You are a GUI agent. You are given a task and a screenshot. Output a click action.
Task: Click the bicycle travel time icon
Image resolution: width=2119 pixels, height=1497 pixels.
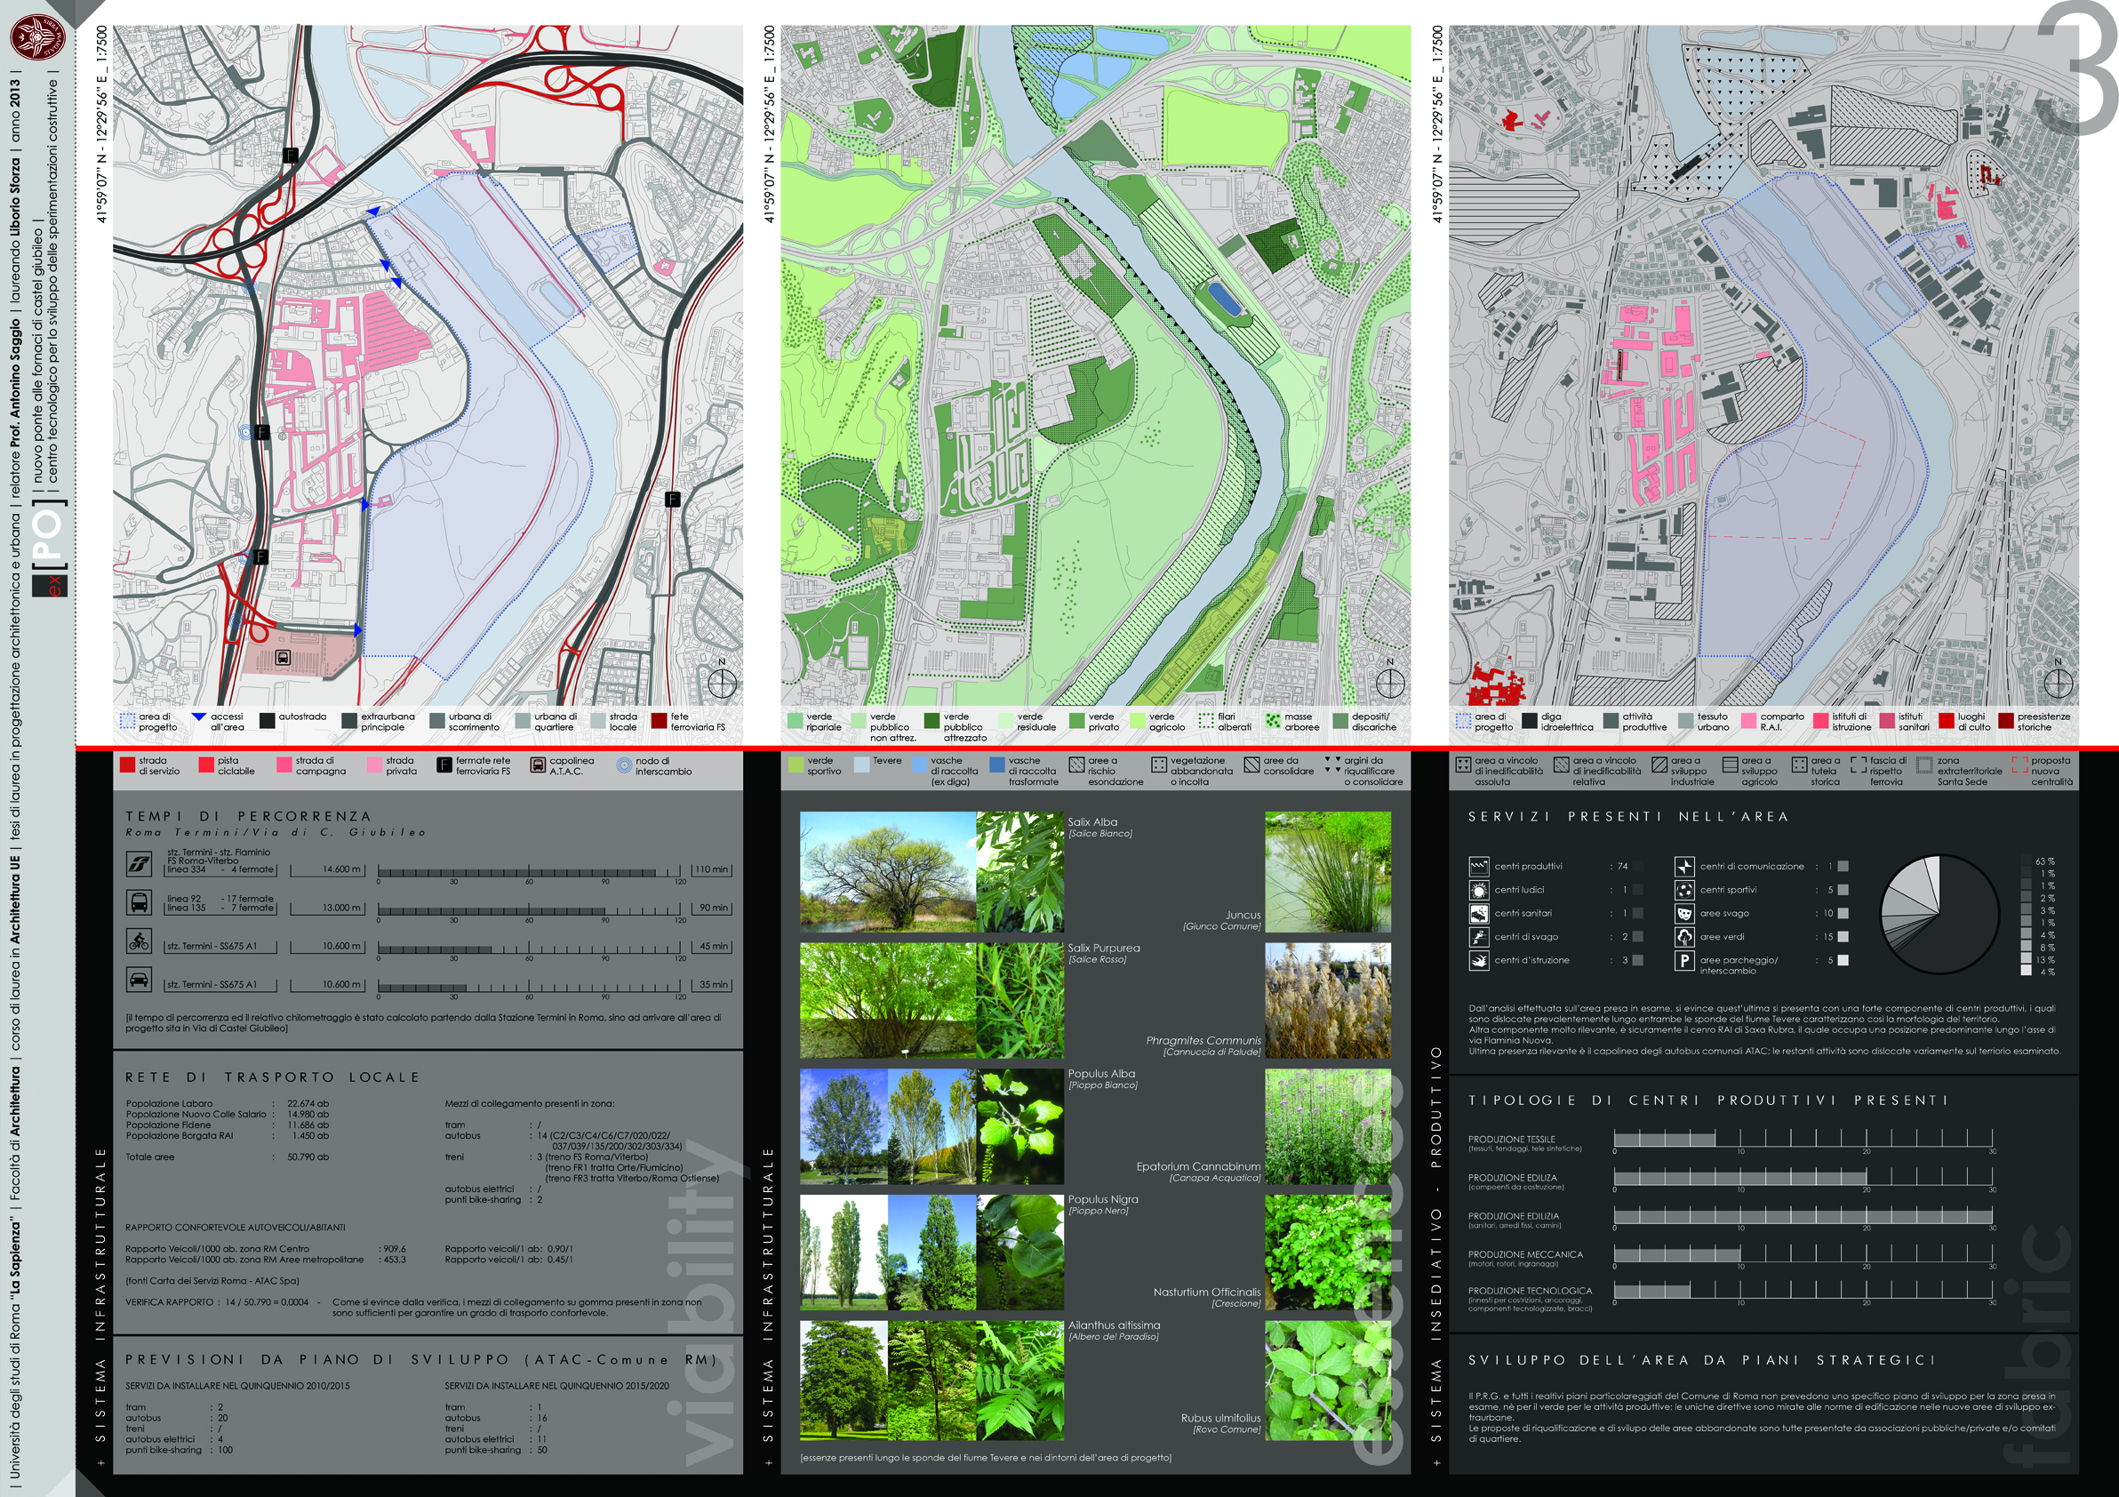pyautogui.click(x=139, y=941)
